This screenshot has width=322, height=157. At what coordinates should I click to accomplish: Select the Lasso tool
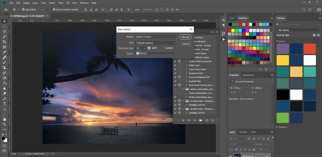coord(4,31)
